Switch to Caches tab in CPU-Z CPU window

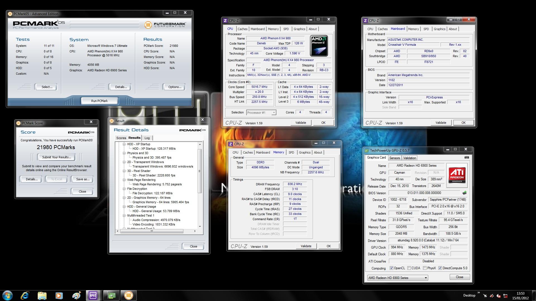click(242, 29)
